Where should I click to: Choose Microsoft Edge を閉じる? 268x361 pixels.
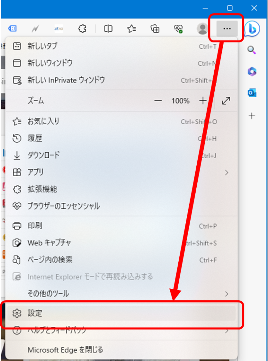point(121,350)
